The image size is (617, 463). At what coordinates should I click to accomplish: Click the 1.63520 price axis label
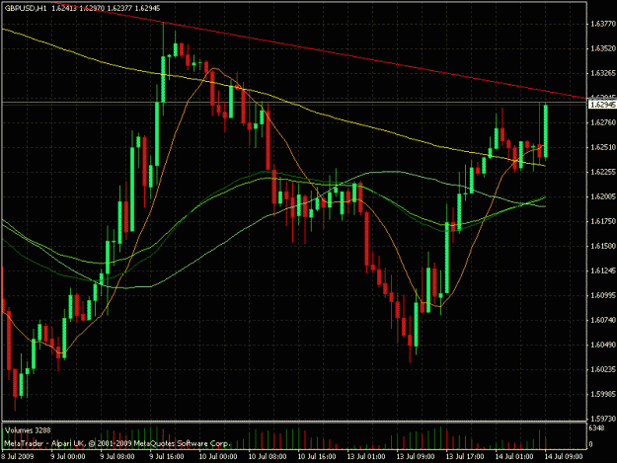(x=603, y=48)
